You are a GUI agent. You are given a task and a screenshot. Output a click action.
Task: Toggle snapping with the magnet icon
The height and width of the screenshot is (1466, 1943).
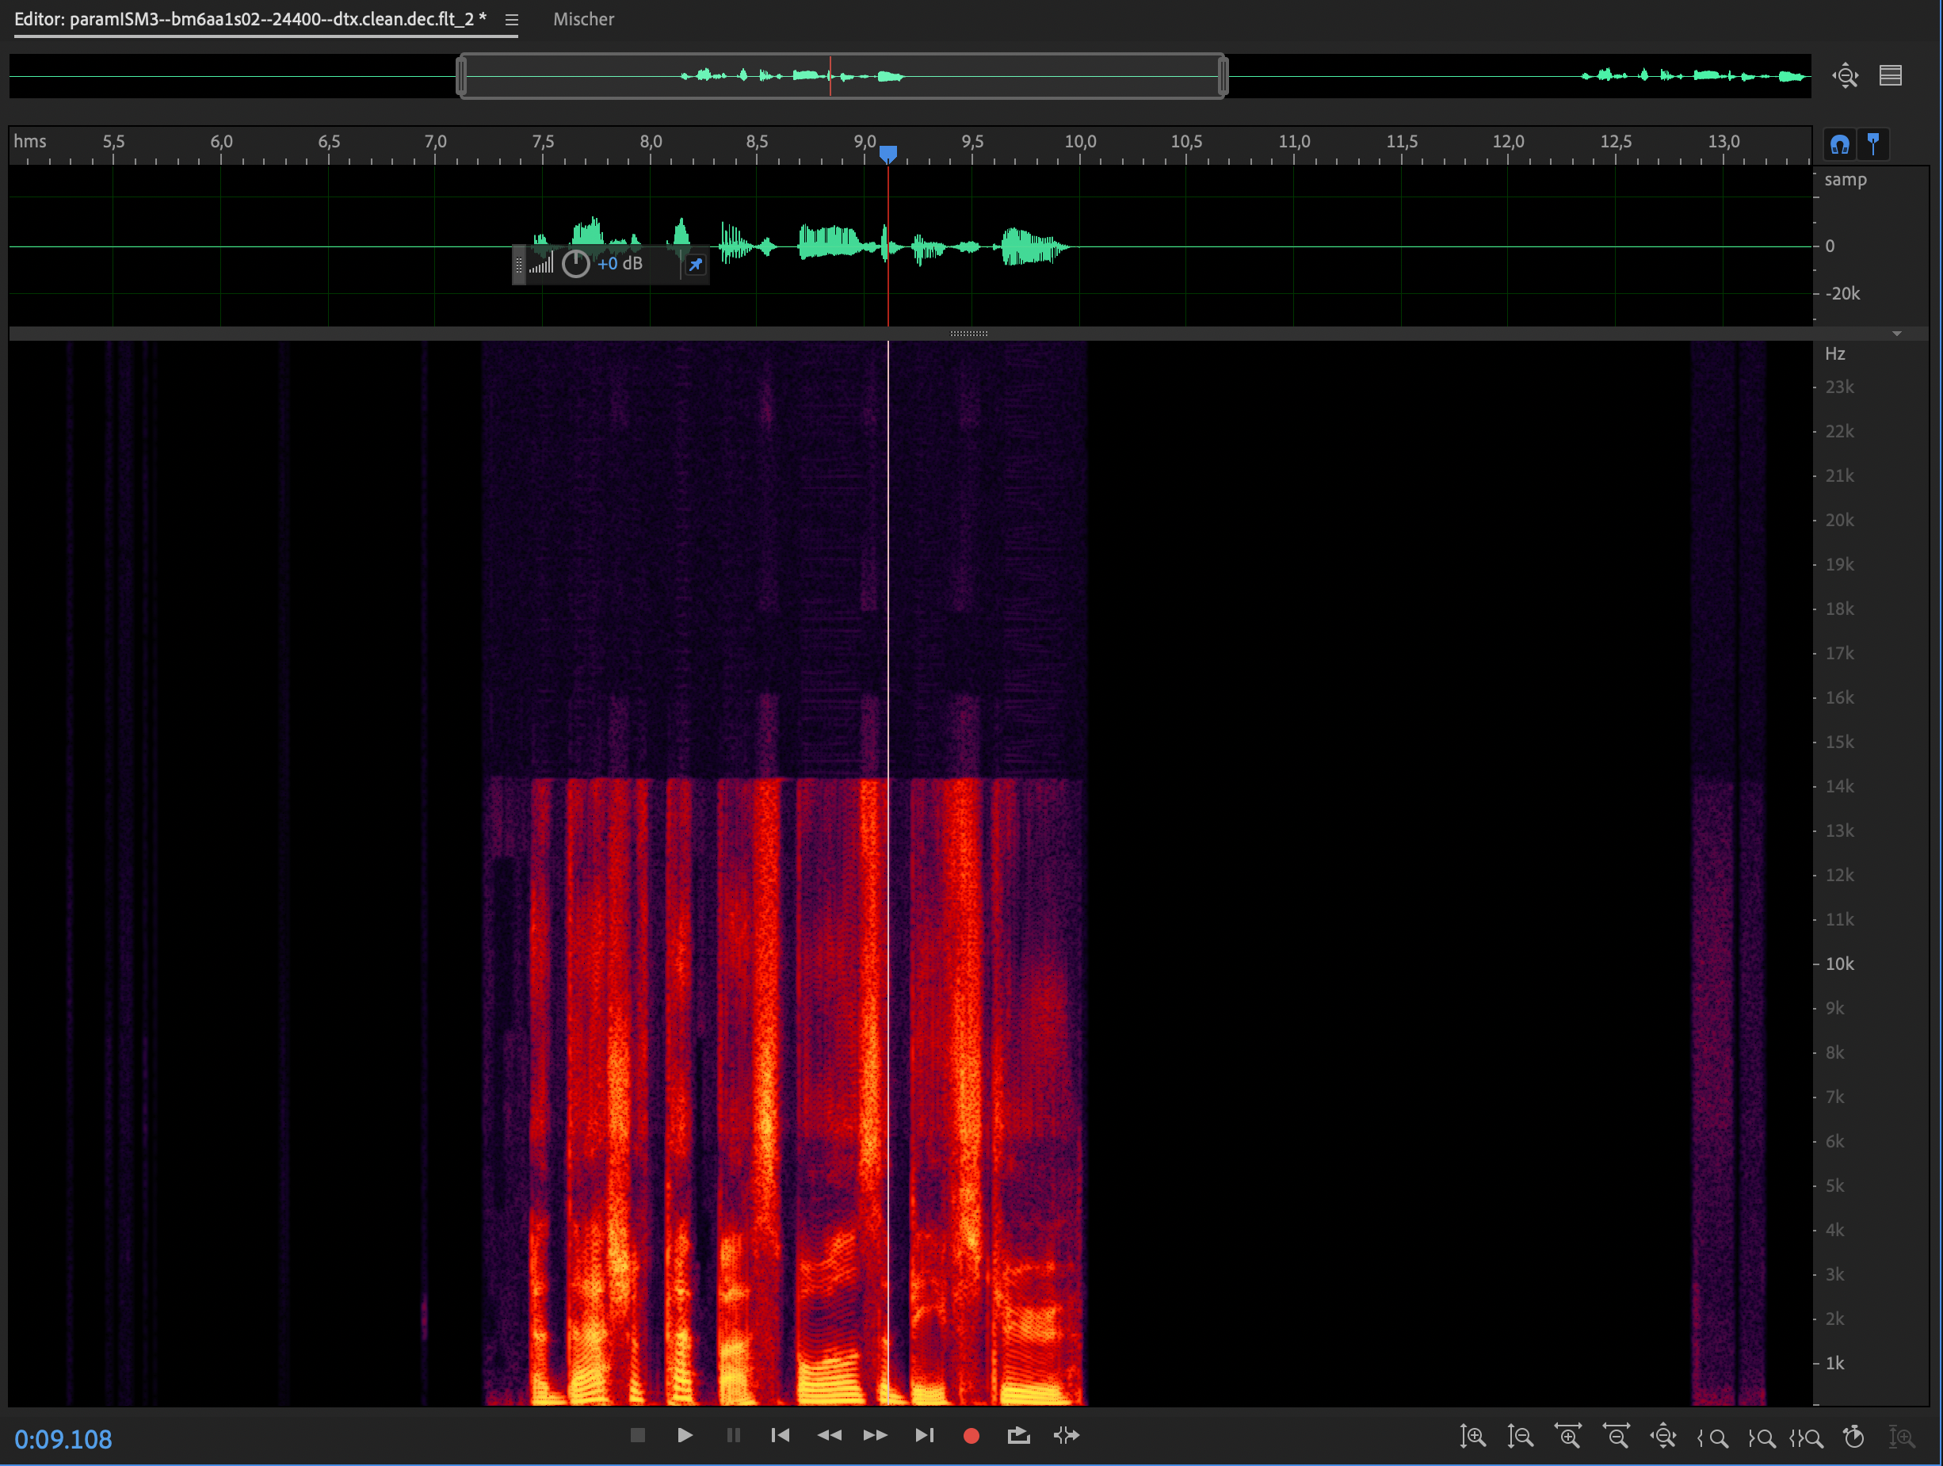click(x=1839, y=144)
